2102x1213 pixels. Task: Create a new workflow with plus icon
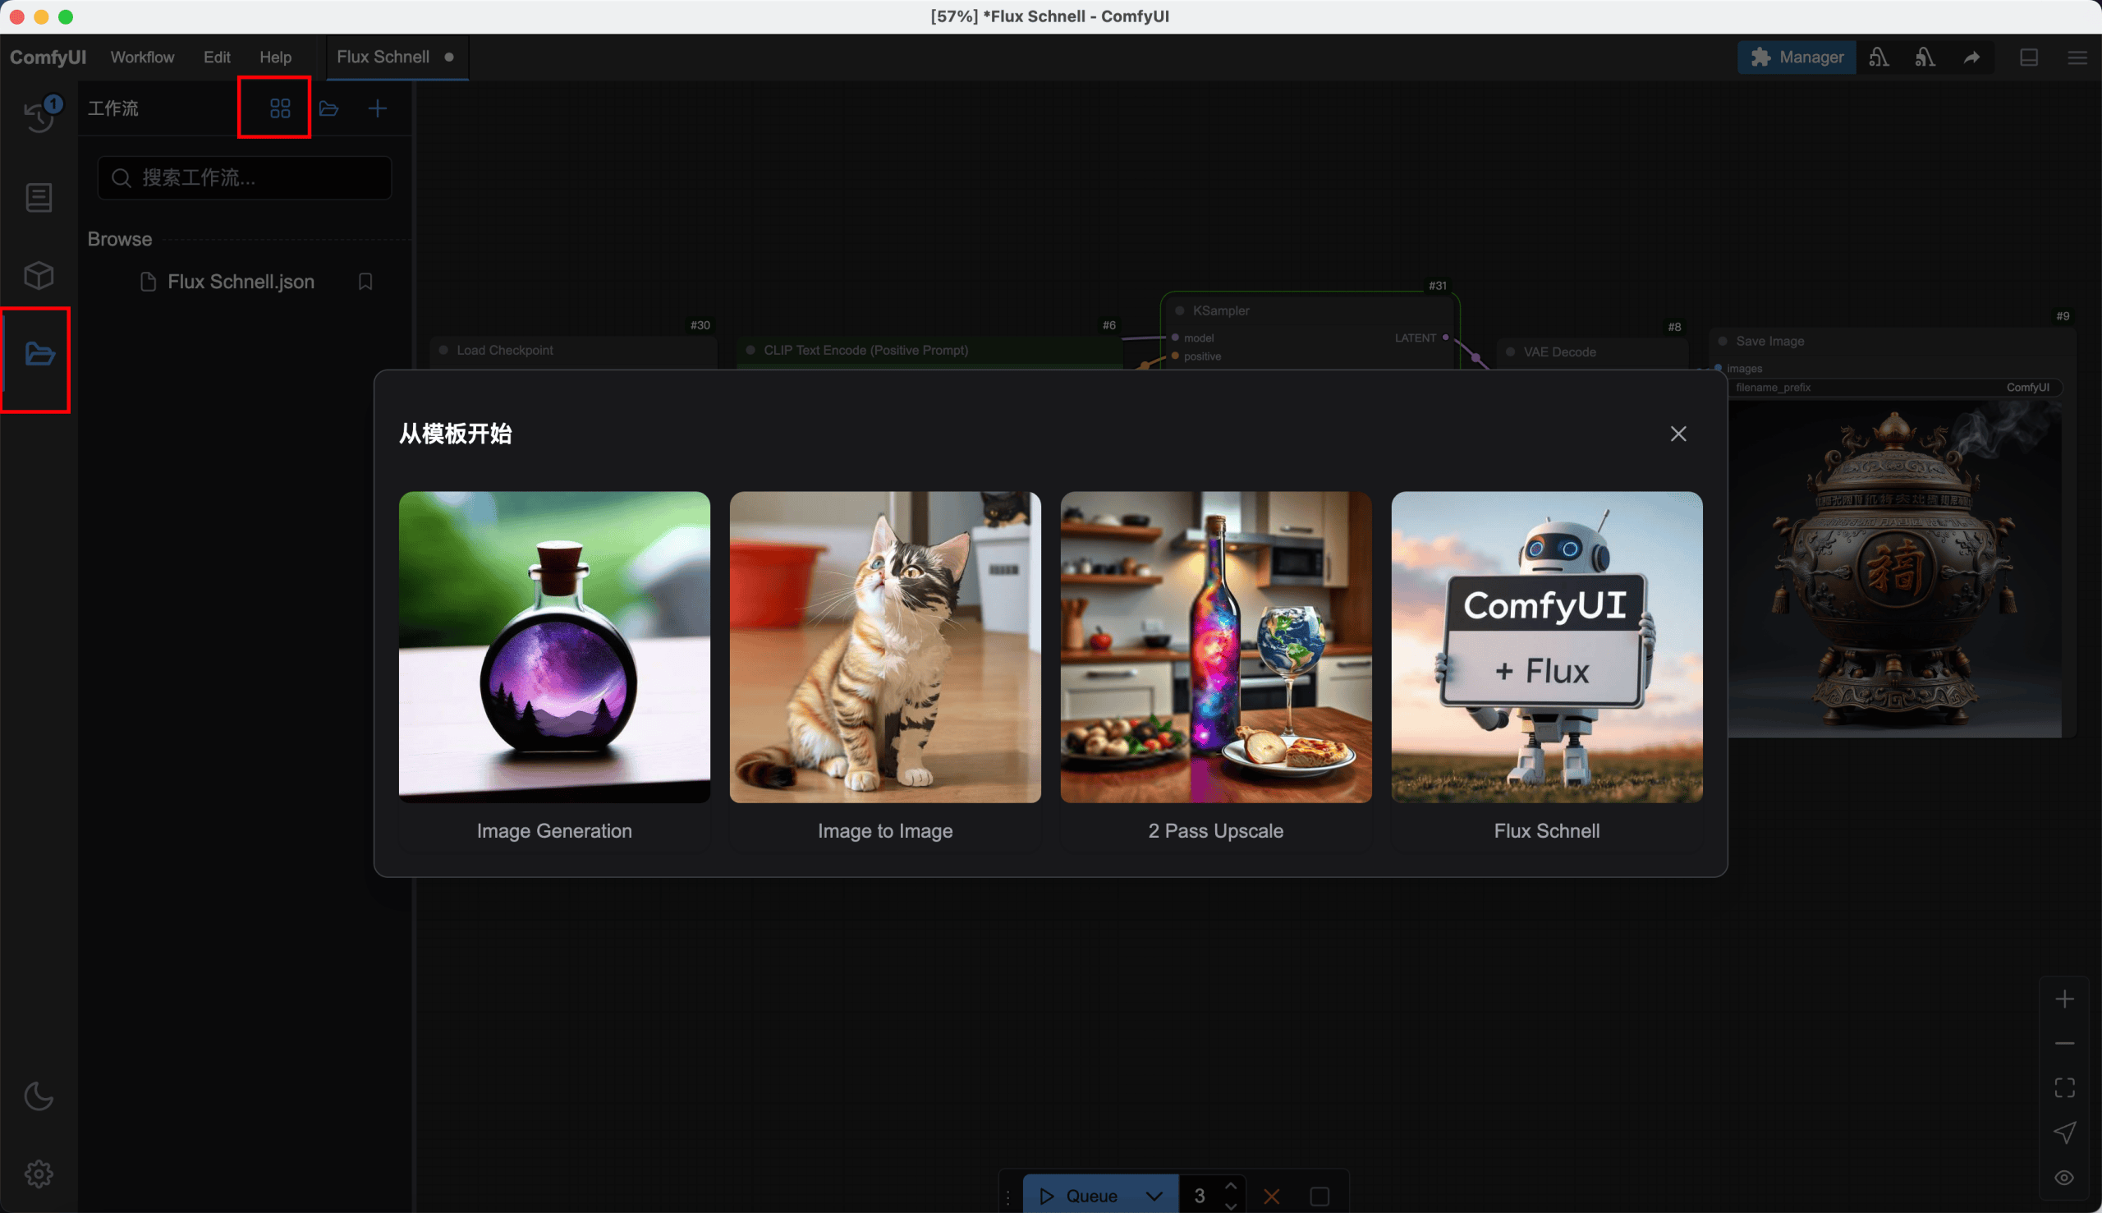(377, 108)
